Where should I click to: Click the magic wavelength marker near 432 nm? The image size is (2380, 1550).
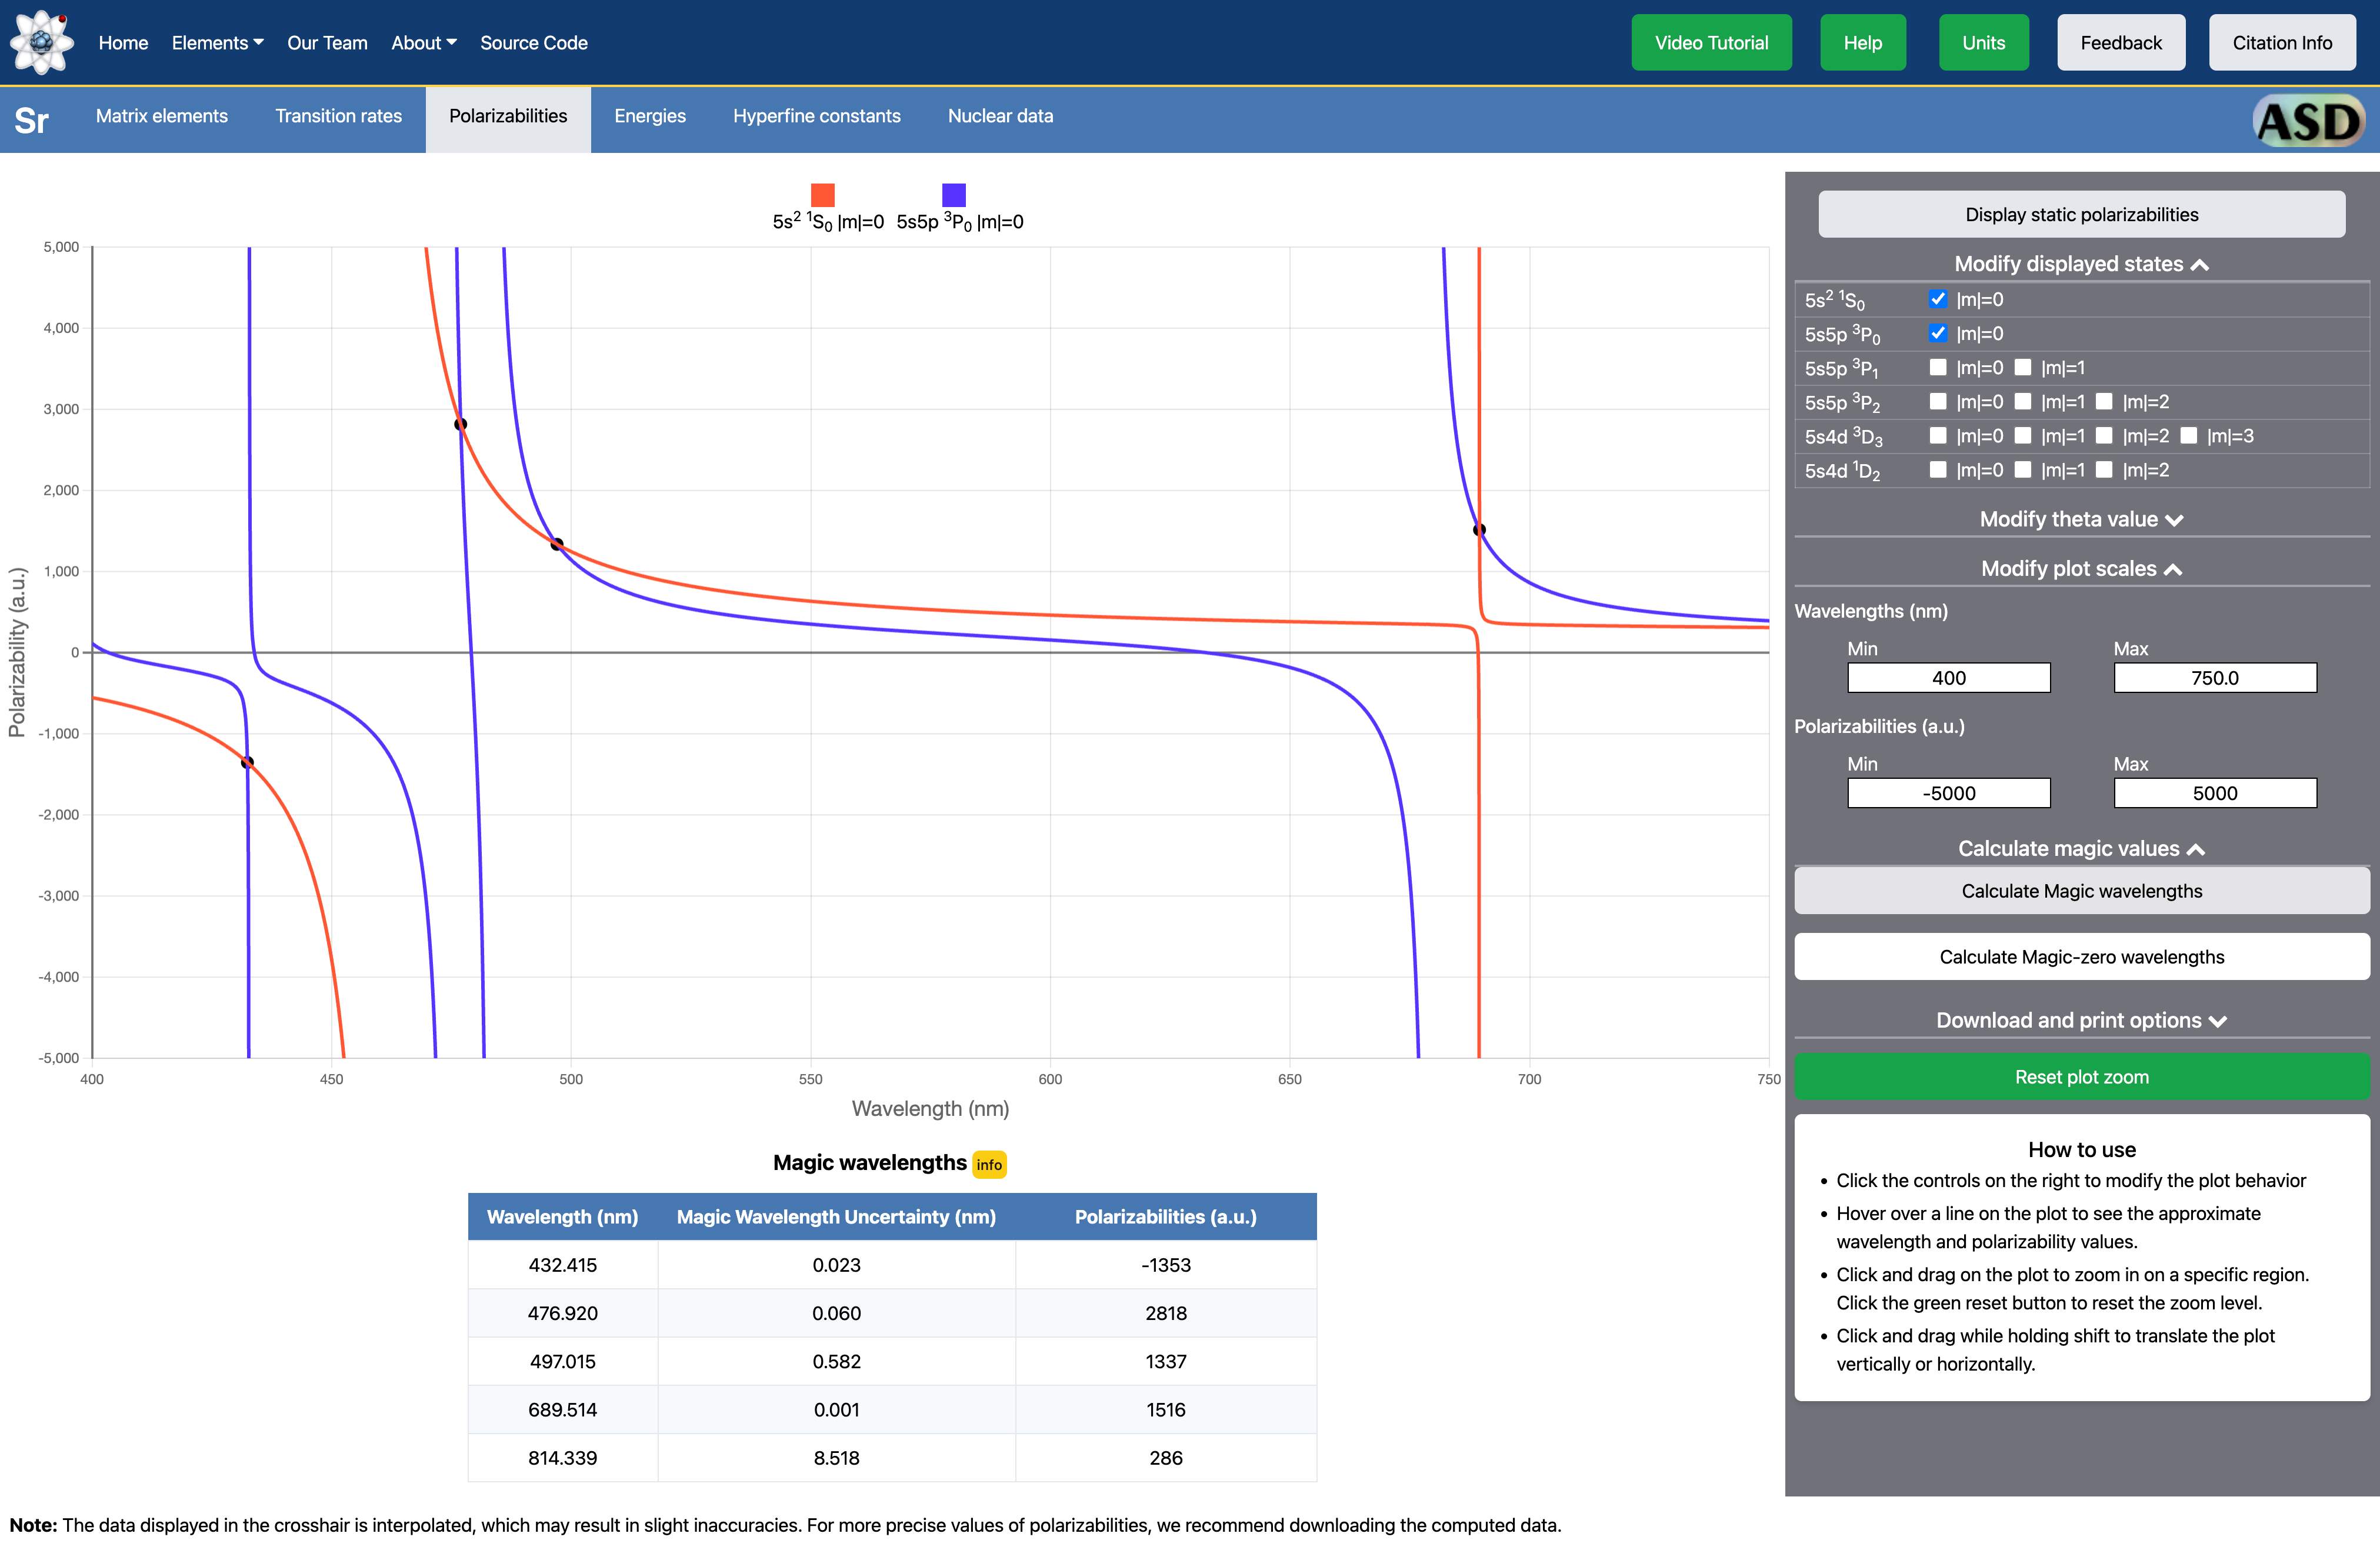pos(247,762)
